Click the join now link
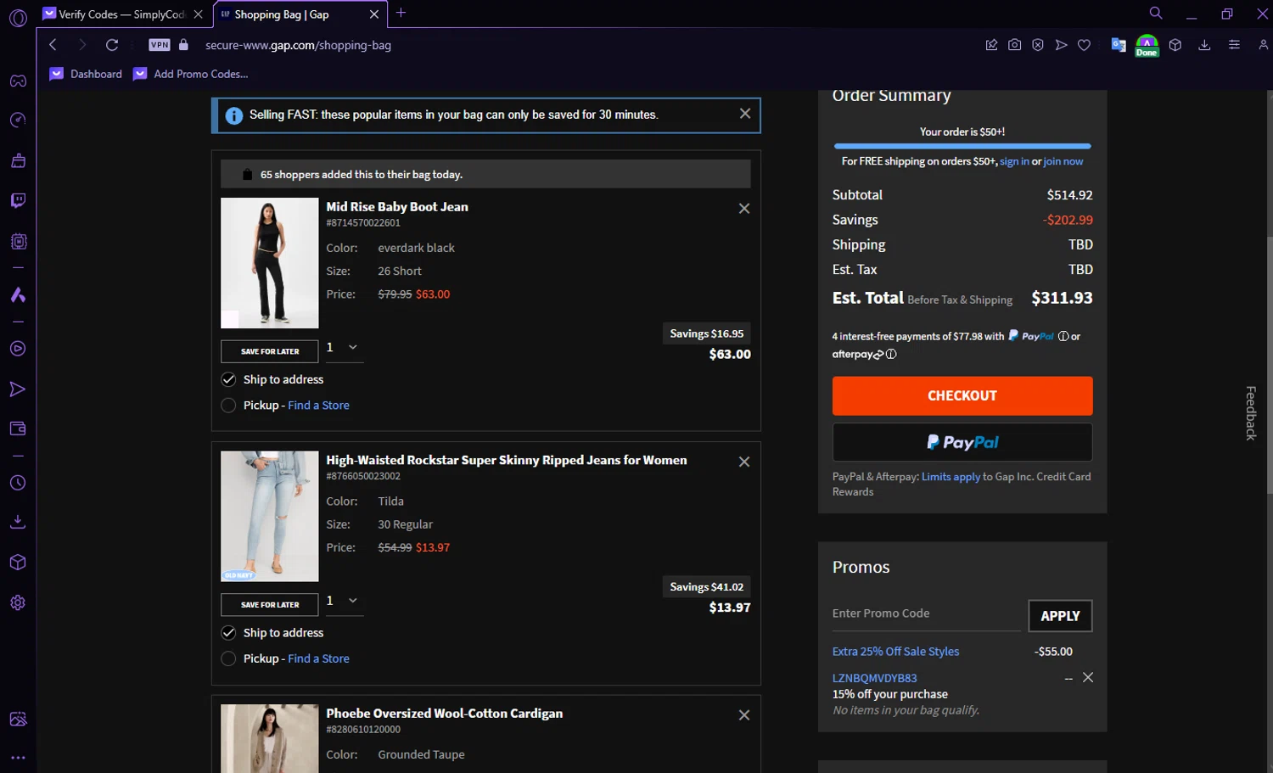 pos(1063,161)
